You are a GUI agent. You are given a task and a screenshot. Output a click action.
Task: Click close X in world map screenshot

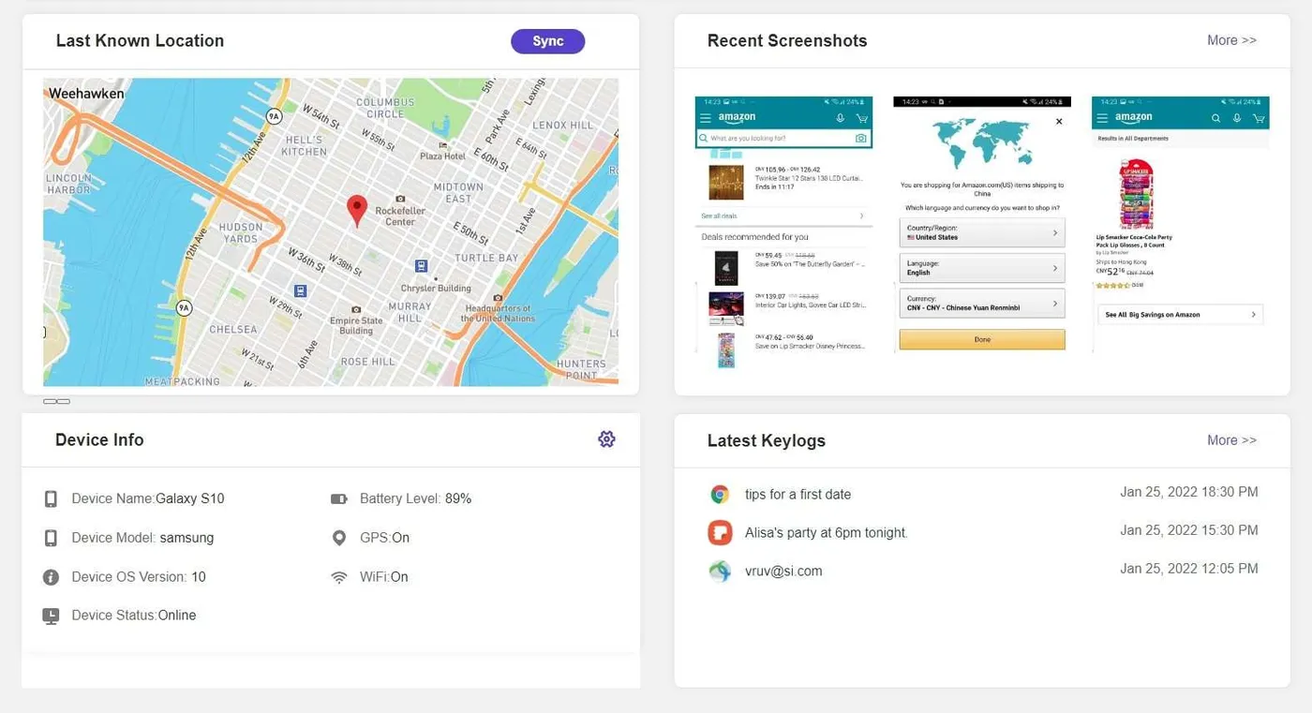click(x=1059, y=121)
